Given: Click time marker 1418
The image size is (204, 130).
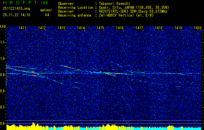Looking at the screenshot, I should point(159,28).
